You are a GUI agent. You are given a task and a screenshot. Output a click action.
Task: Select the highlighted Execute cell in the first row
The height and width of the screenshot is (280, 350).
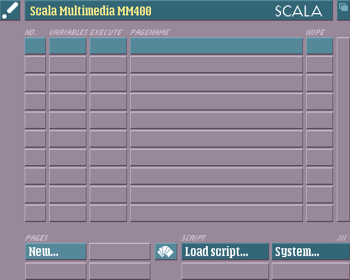pos(108,46)
